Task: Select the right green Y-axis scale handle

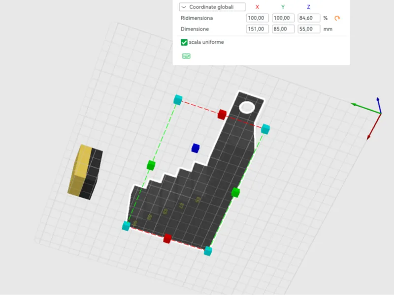Action: [x=235, y=192]
